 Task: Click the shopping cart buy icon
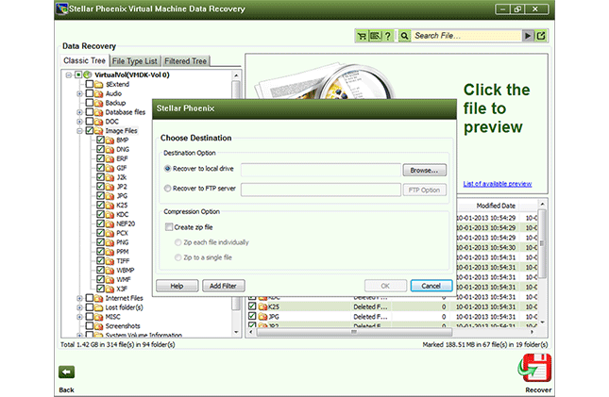pyautogui.click(x=362, y=36)
